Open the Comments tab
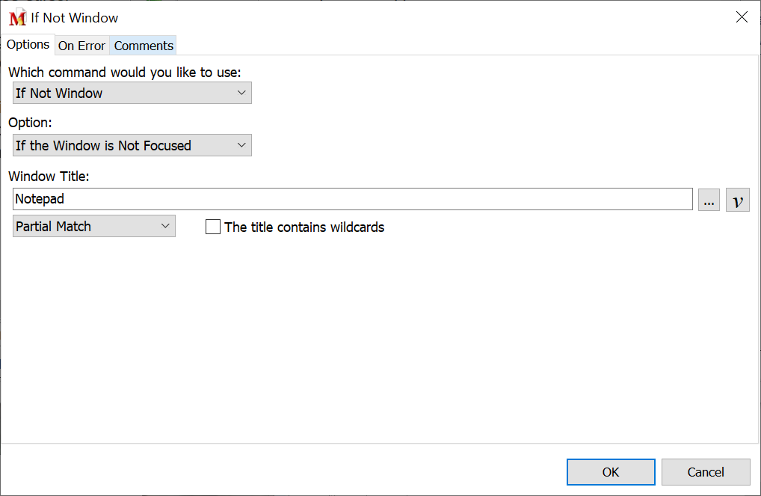The image size is (761, 496). [144, 46]
